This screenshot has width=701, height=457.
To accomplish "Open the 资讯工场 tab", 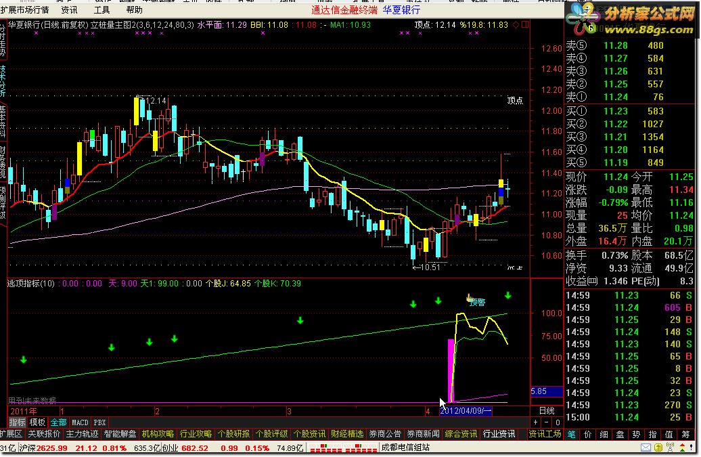I will [x=545, y=434].
